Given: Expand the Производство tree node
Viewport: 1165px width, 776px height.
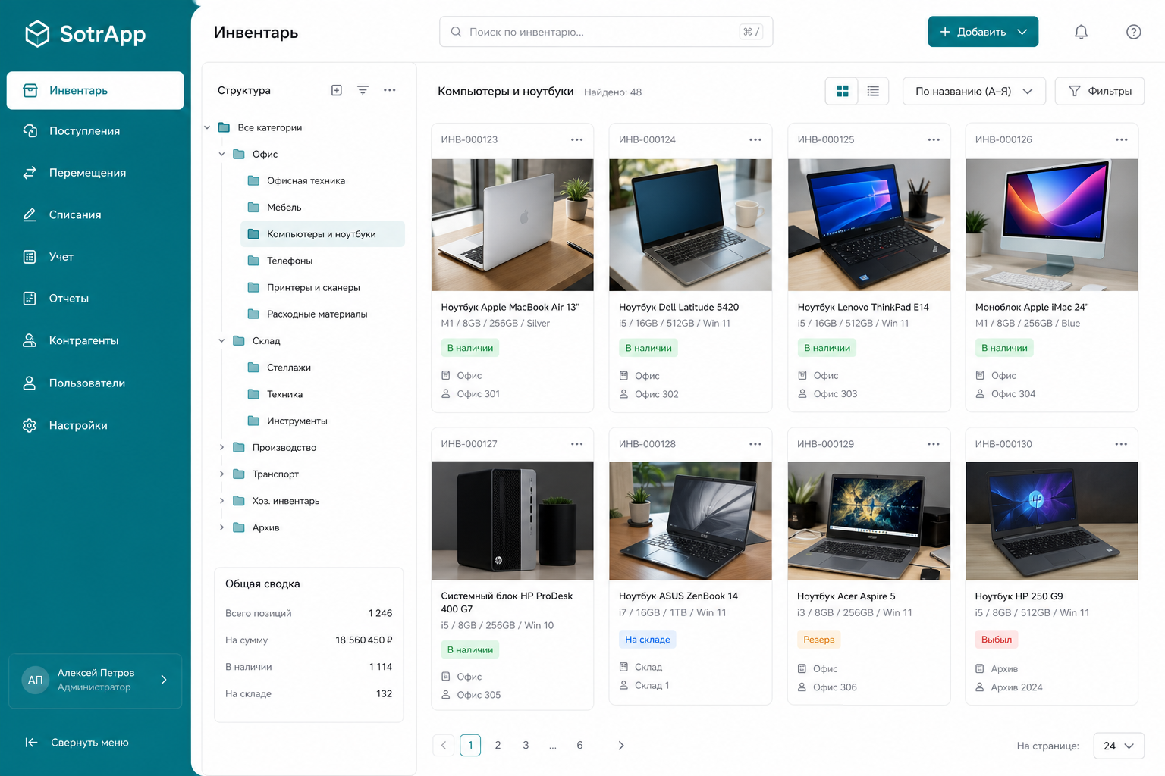Looking at the screenshot, I should [221, 448].
